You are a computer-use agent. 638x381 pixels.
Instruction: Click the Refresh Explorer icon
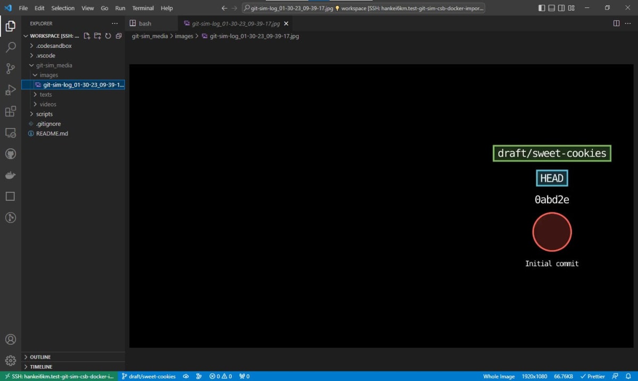(x=108, y=36)
